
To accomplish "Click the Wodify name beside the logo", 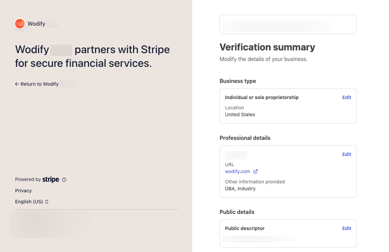I will tap(36, 24).
